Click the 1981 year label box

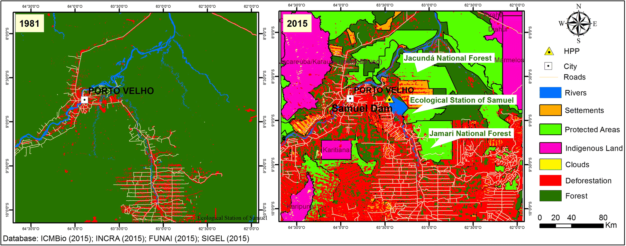tap(30, 23)
